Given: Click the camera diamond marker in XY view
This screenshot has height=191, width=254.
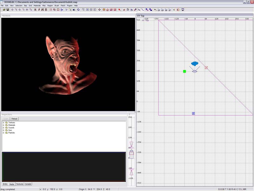Looking at the screenshot, I should 195,71.
